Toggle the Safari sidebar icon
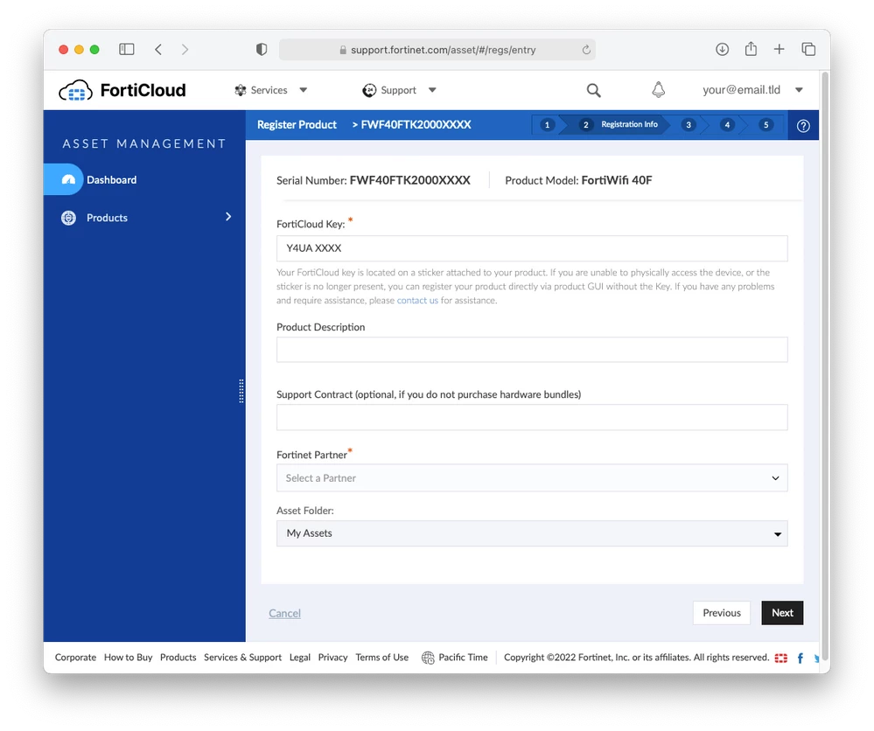 pyautogui.click(x=127, y=50)
